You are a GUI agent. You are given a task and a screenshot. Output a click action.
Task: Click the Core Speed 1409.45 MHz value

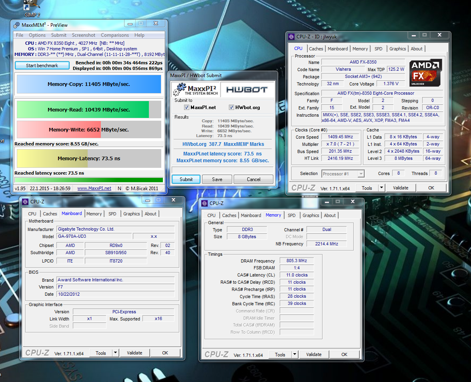[x=340, y=137]
